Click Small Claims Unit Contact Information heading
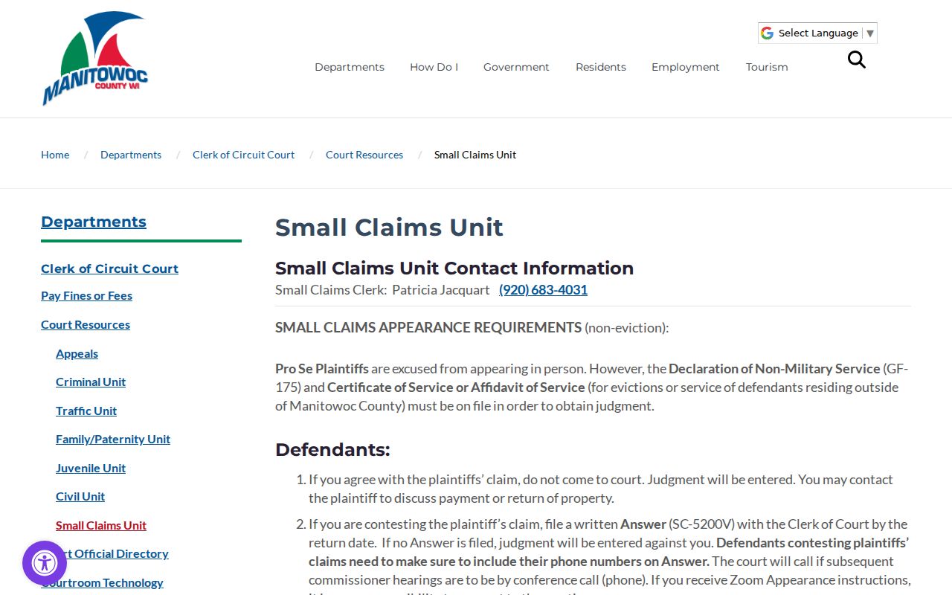Viewport: 952px width, 595px height. click(454, 268)
